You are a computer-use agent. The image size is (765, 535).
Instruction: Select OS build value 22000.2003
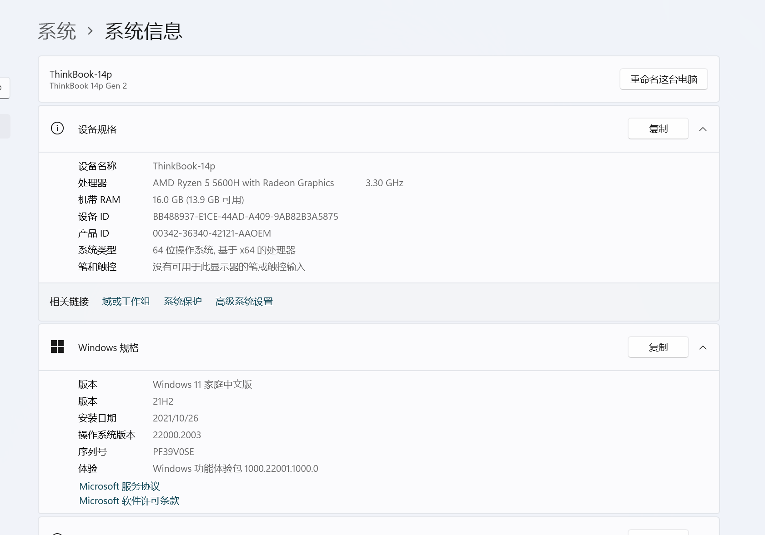pos(177,435)
